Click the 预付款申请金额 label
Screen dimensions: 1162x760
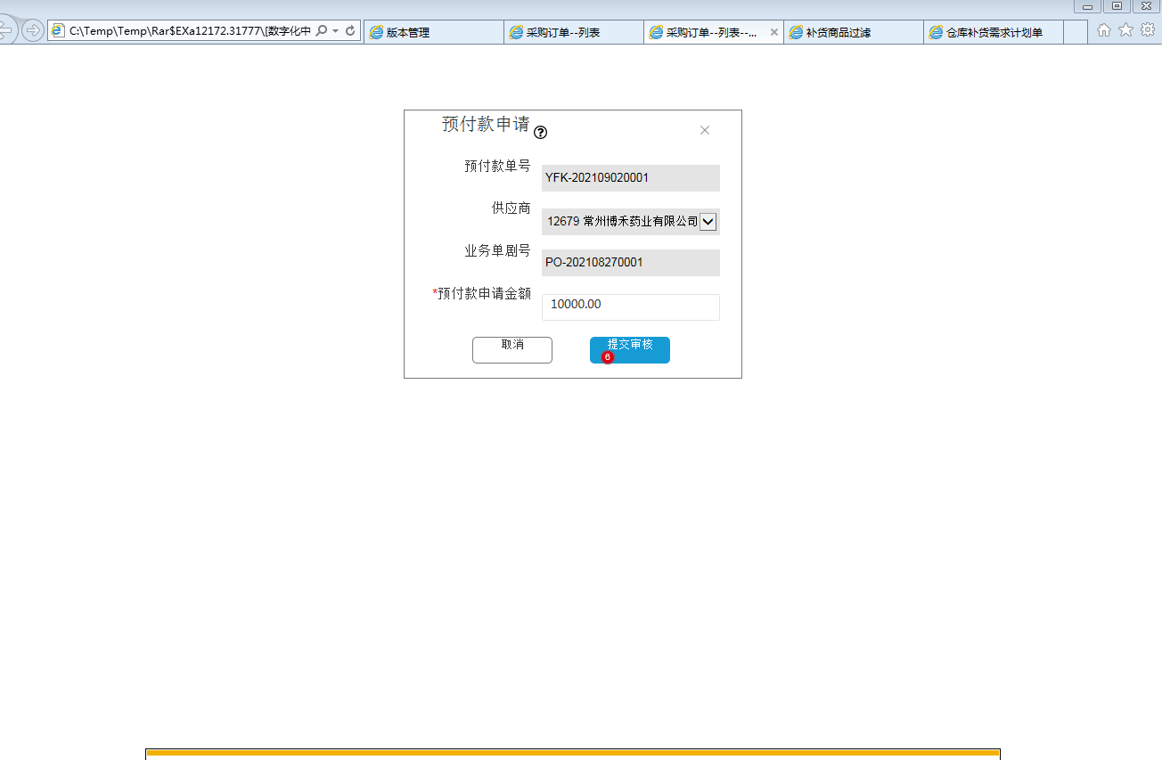(484, 293)
